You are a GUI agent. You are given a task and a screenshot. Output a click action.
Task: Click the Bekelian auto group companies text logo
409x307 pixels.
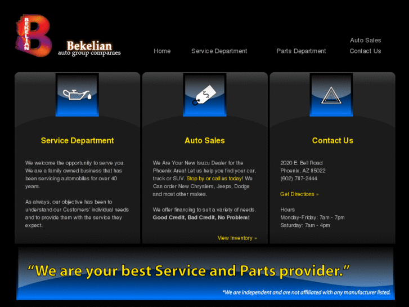pyautogui.click(x=89, y=48)
